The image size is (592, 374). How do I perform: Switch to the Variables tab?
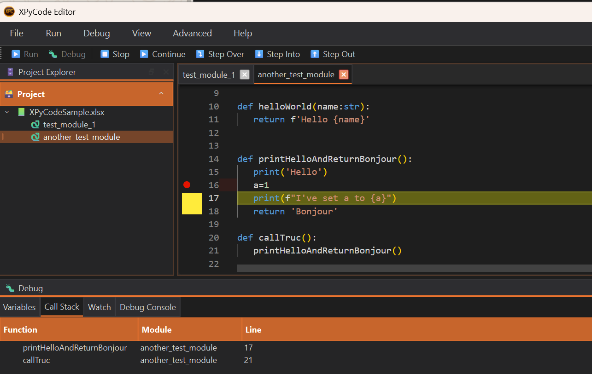pos(19,307)
